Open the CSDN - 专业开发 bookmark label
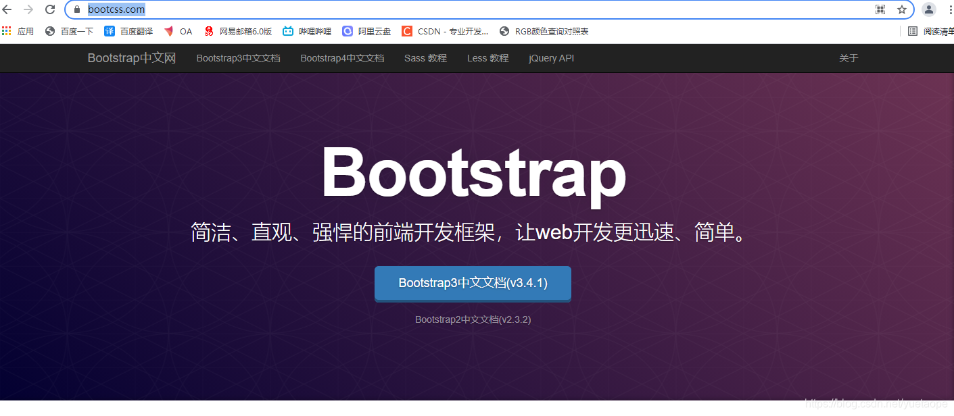The image size is (954, 416). click(x=453, y=31)
